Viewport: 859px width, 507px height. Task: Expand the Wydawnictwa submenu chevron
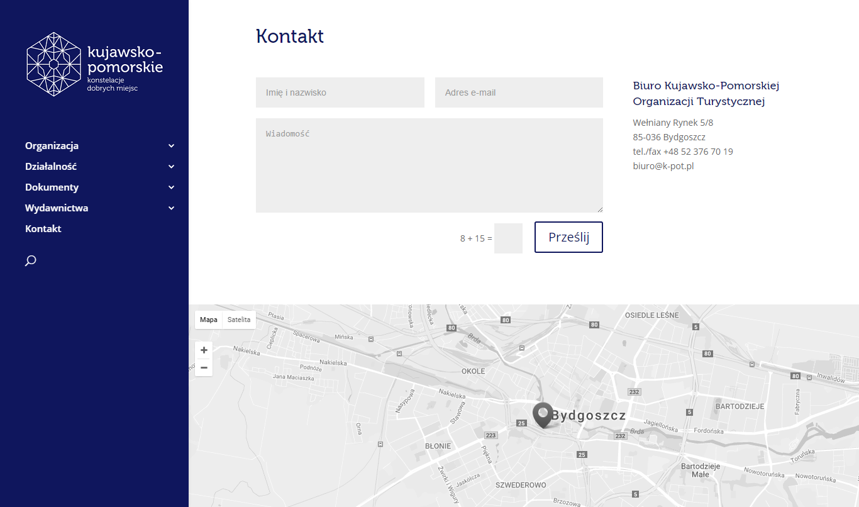171,208
